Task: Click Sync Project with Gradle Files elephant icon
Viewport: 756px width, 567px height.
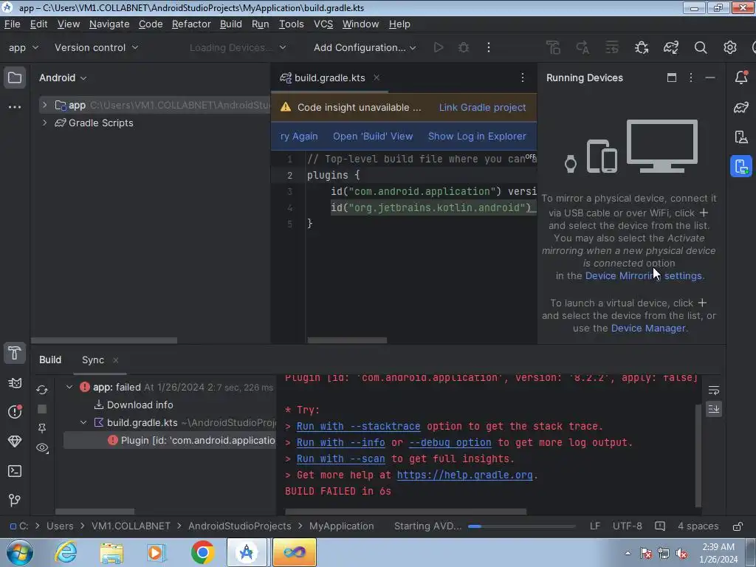Action: pos(670,47)
